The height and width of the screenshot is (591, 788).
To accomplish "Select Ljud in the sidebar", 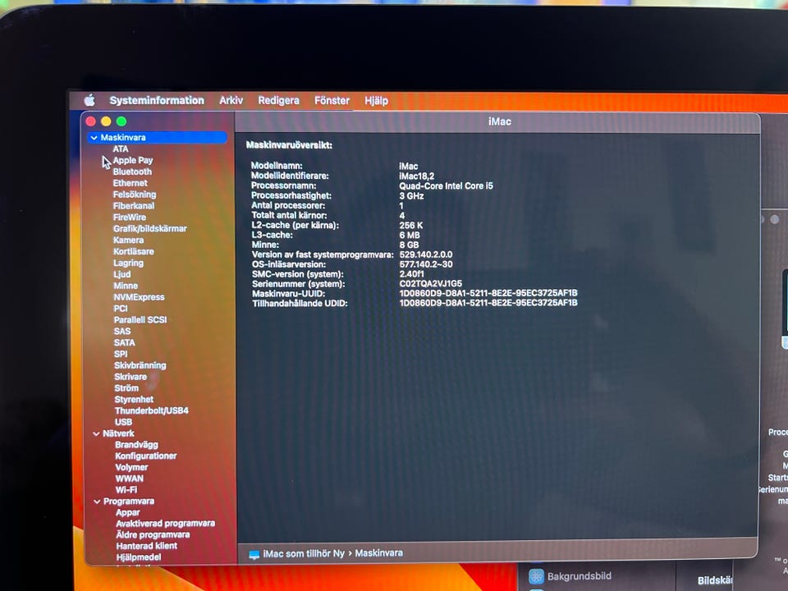I will pos(122,274).
